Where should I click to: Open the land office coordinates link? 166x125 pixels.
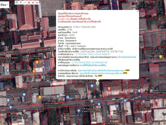tap(93, 54)
